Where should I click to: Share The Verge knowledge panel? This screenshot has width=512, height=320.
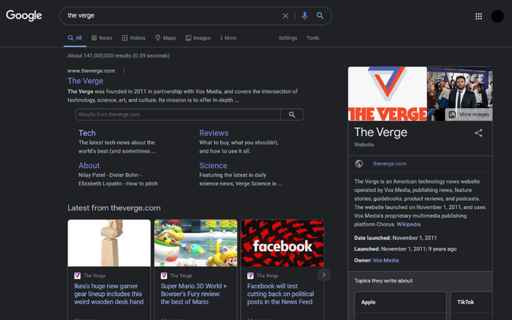[478, 133]
